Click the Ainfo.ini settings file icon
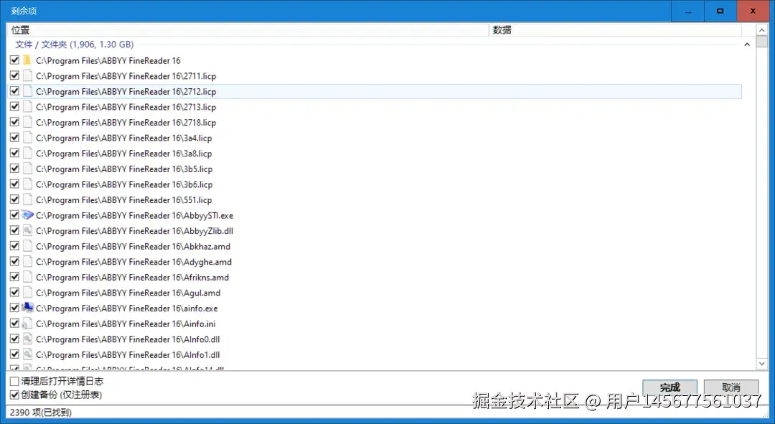 [27, 323]
